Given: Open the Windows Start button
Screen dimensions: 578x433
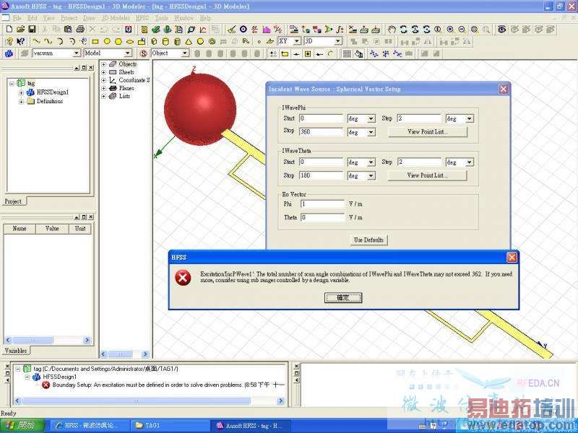Looking at the screenshot, I should click(22, 426).
